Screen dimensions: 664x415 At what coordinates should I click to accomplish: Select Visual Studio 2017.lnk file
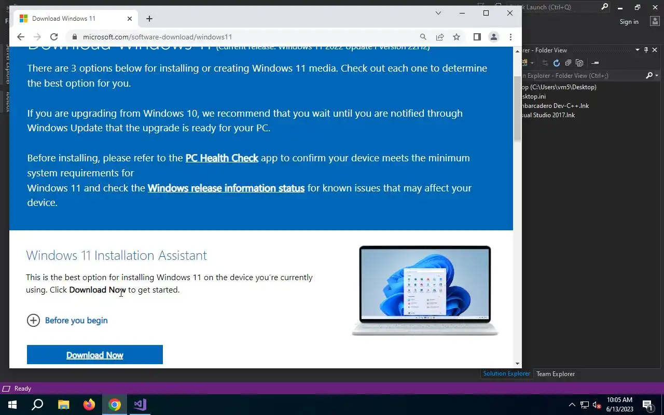[548, 115]
